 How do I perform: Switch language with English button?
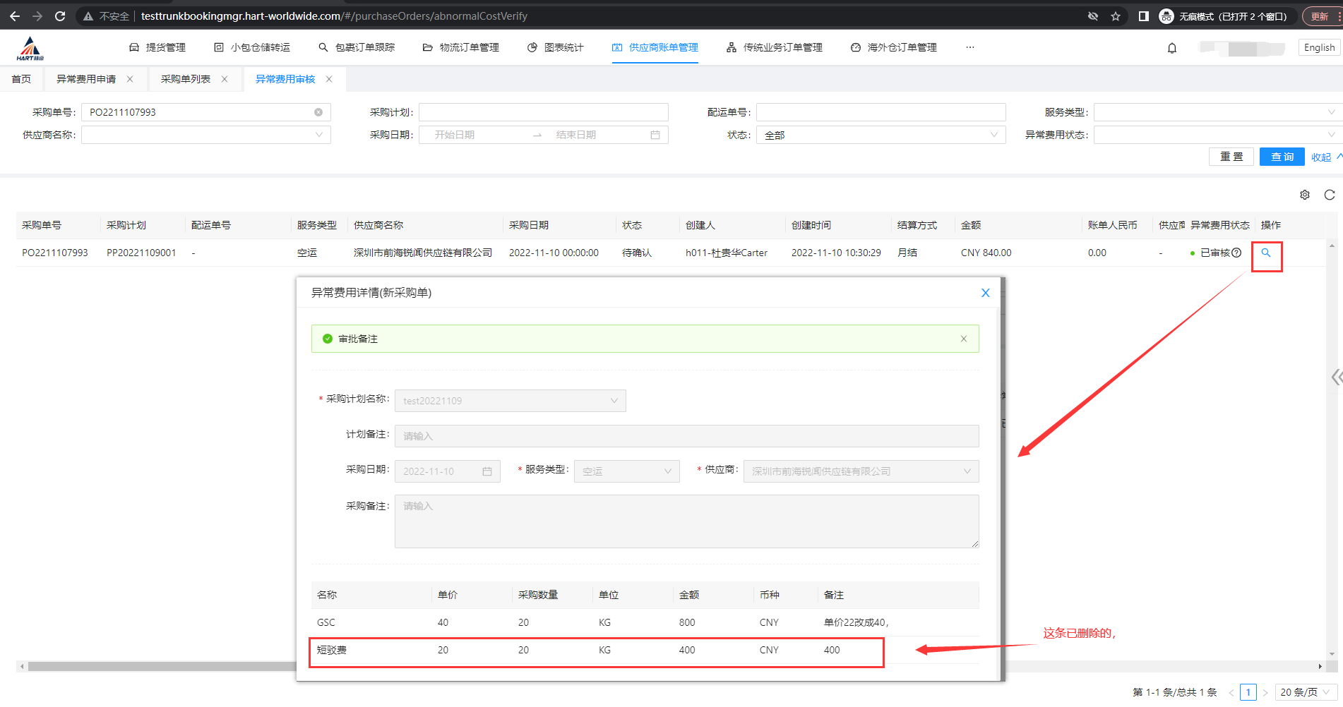tap(1319, 47)
